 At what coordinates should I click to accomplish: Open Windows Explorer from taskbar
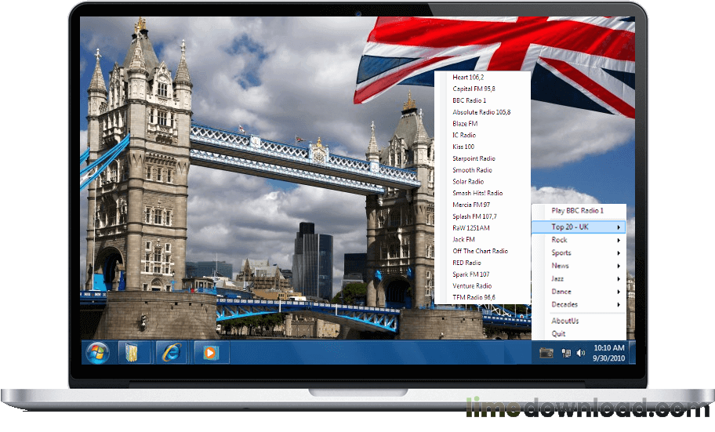(132, 353)
